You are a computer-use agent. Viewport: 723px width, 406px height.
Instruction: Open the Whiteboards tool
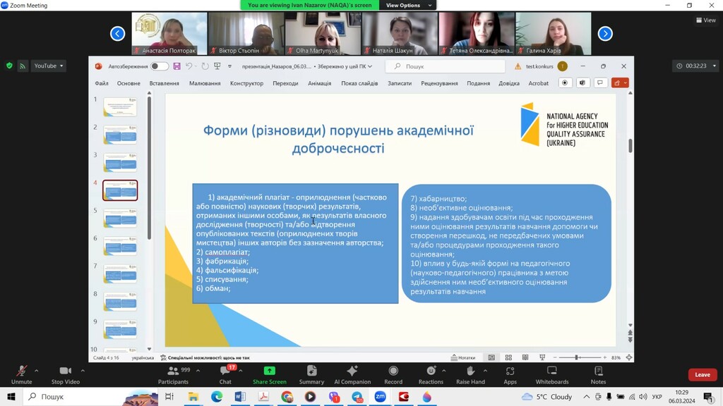coord(551,374)
